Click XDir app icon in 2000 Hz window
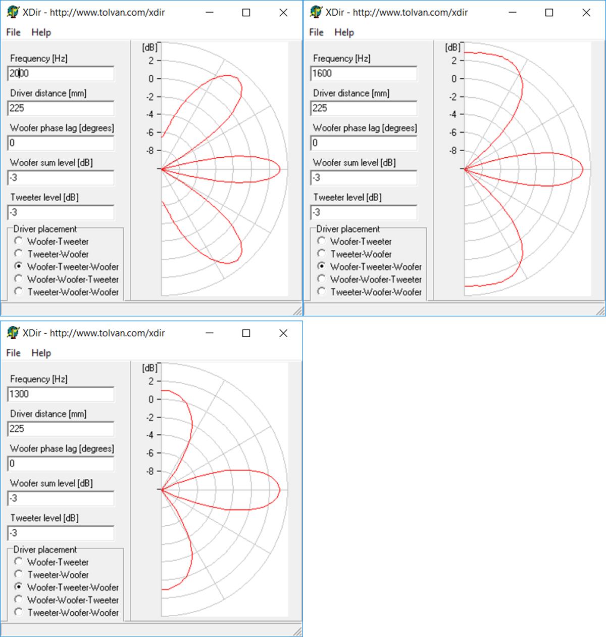 tap(13, 12)
